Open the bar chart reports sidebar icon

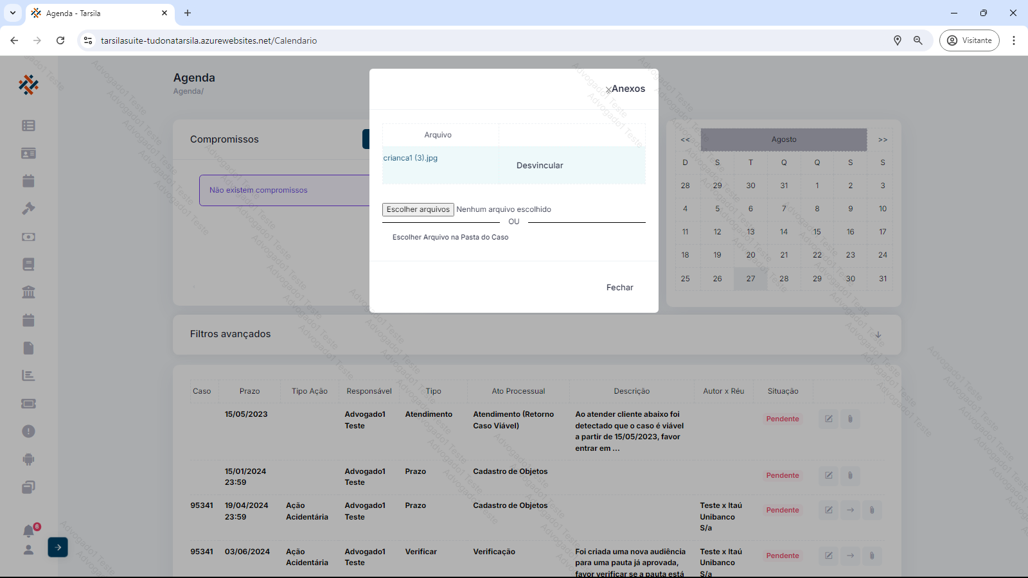[28, 376]
